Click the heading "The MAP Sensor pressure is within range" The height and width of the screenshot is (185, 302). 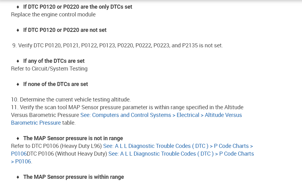[73, 177]
